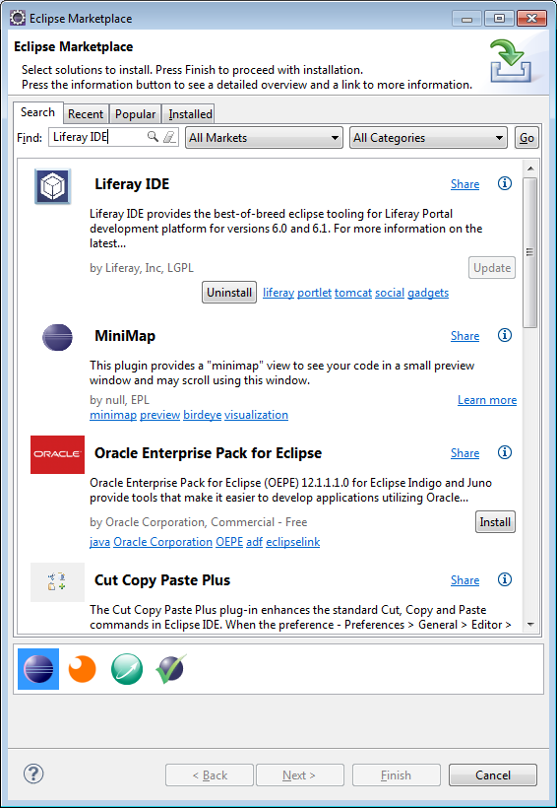The width and height of the screenshot is (557, 808).
Task: Click the red Oracle logo
Action: pyautogui.click(x=57, y=454)
